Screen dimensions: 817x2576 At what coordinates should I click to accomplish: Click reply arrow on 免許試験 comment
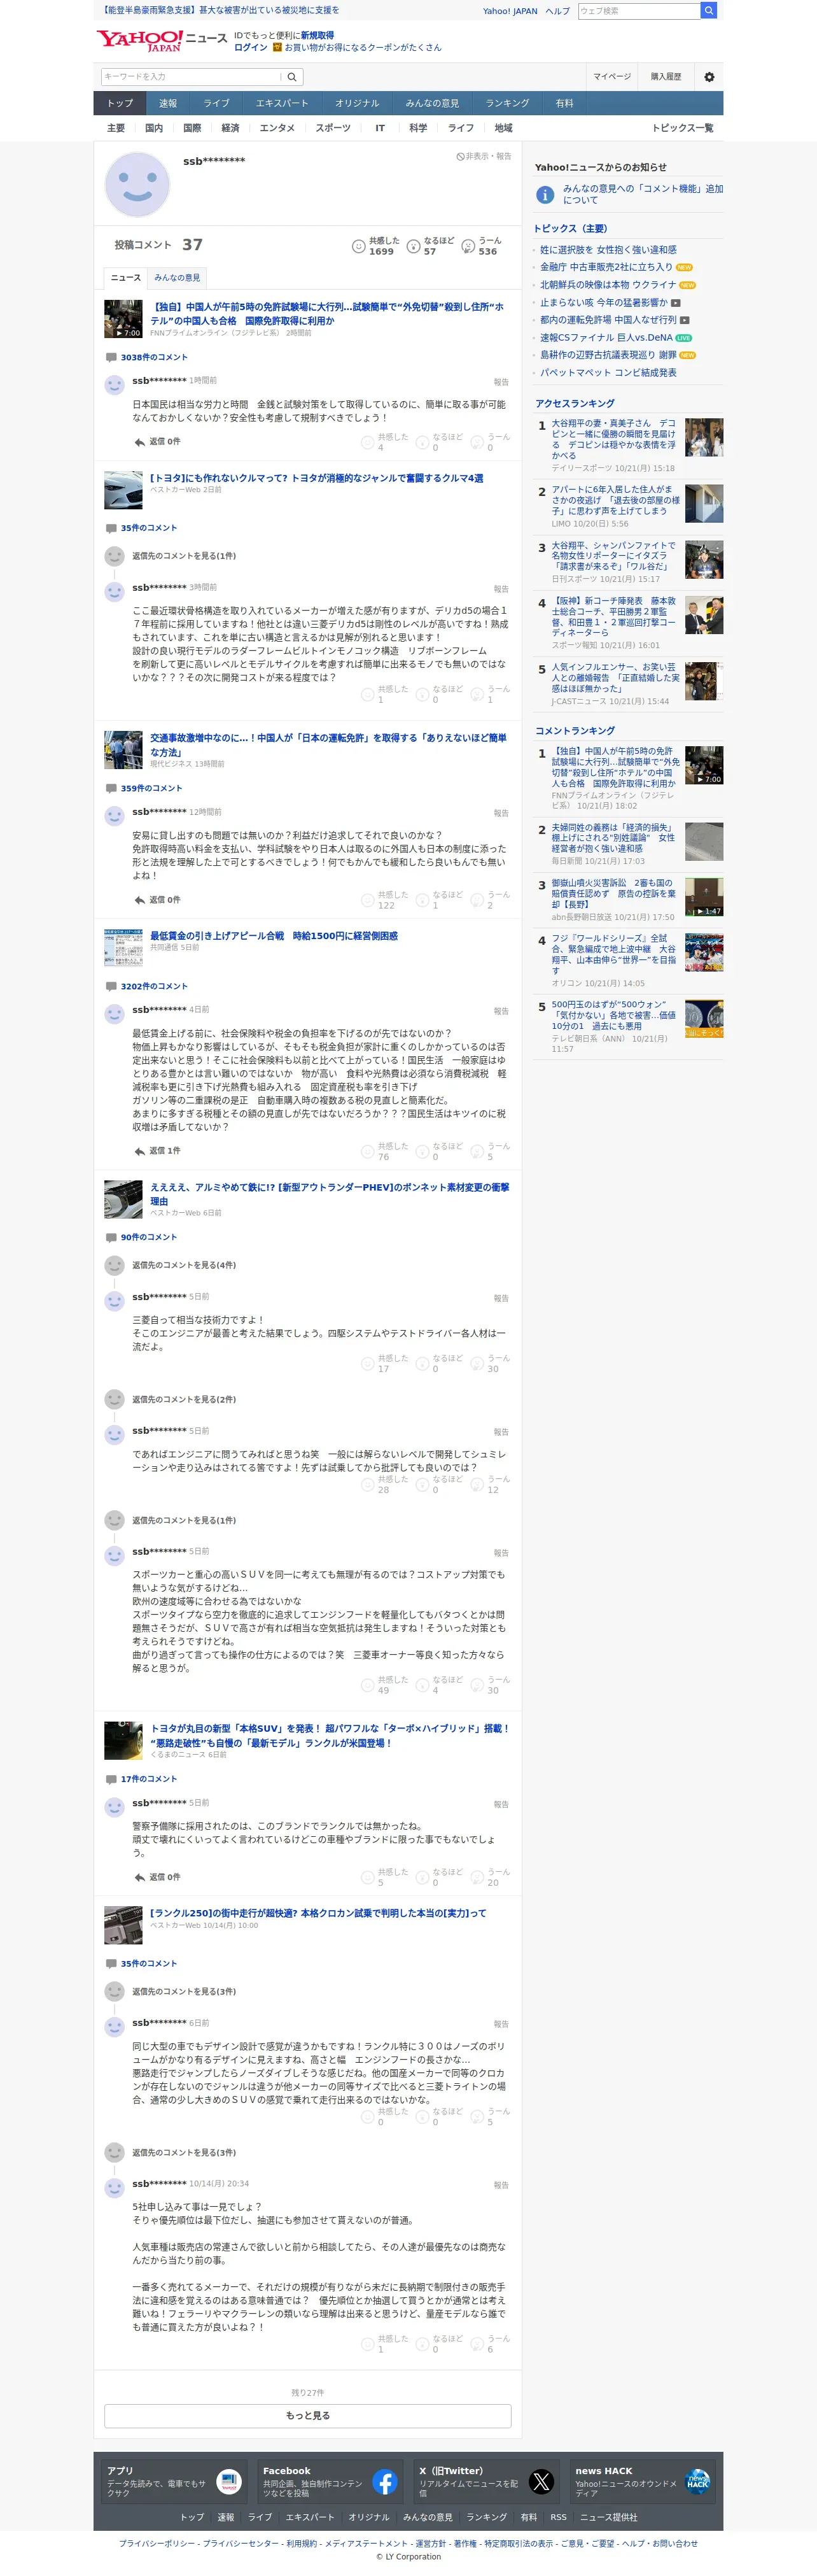pyautogui.click(x=139, y=441)
